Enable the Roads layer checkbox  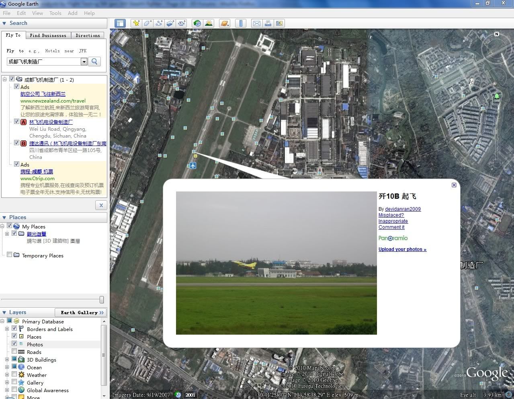pos(14,352)
